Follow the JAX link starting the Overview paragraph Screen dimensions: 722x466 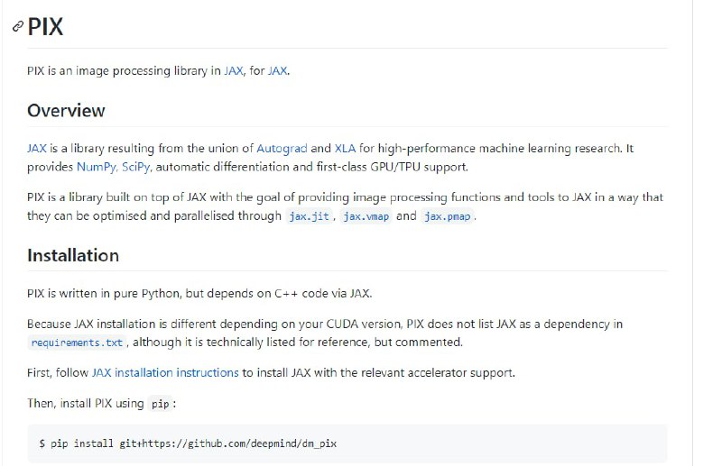click(37, 148)
